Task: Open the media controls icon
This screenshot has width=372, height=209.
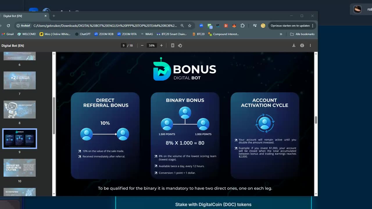Action: (x=255, y=26)
